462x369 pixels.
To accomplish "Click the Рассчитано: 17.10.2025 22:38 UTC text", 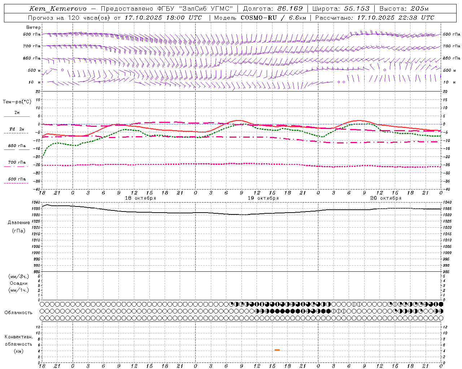I will click(375, 18).
